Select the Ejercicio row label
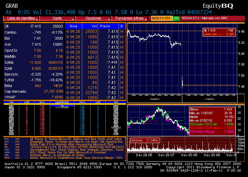Screen dimensions: 248x177 11,74
